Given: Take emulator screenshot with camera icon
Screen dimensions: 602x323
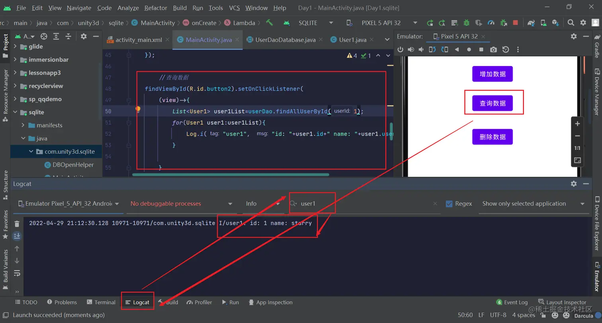Looking at the screenshot, I should pyautogui.click(x=493, y=49).
